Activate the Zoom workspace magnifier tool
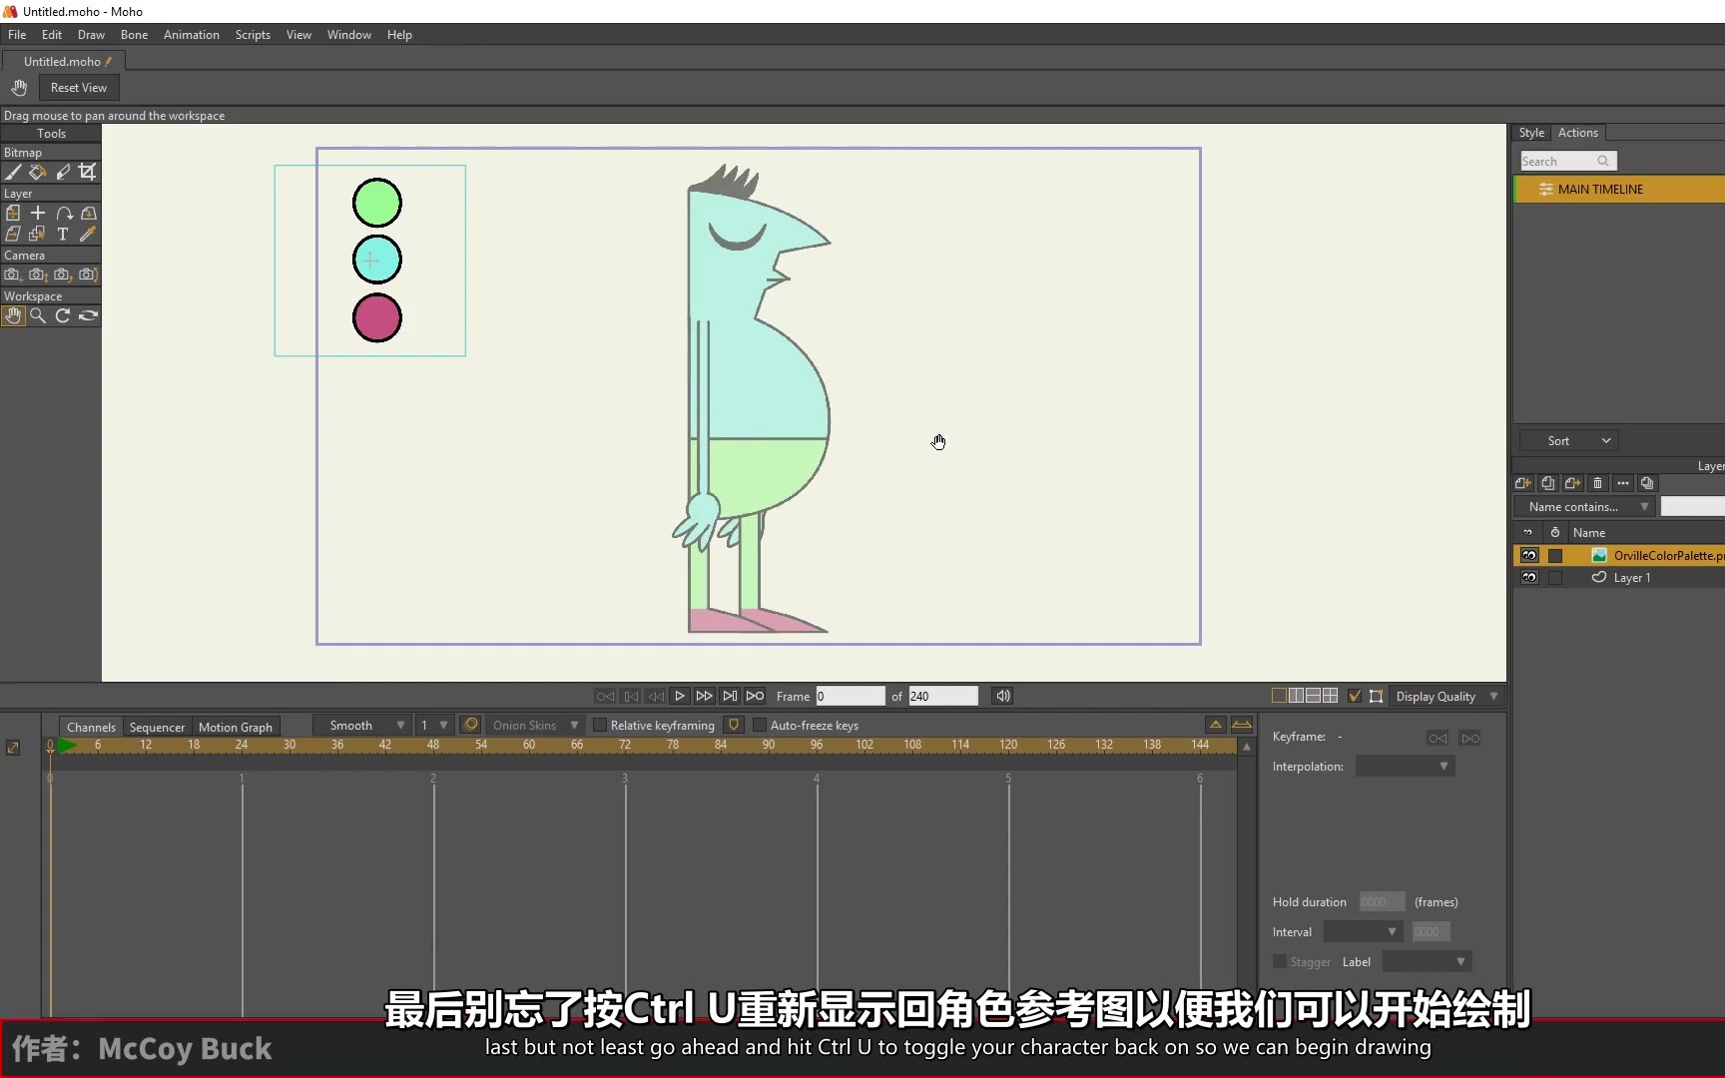Image resolution: width=1725 pixels, height=1078 pixels. 38,316
